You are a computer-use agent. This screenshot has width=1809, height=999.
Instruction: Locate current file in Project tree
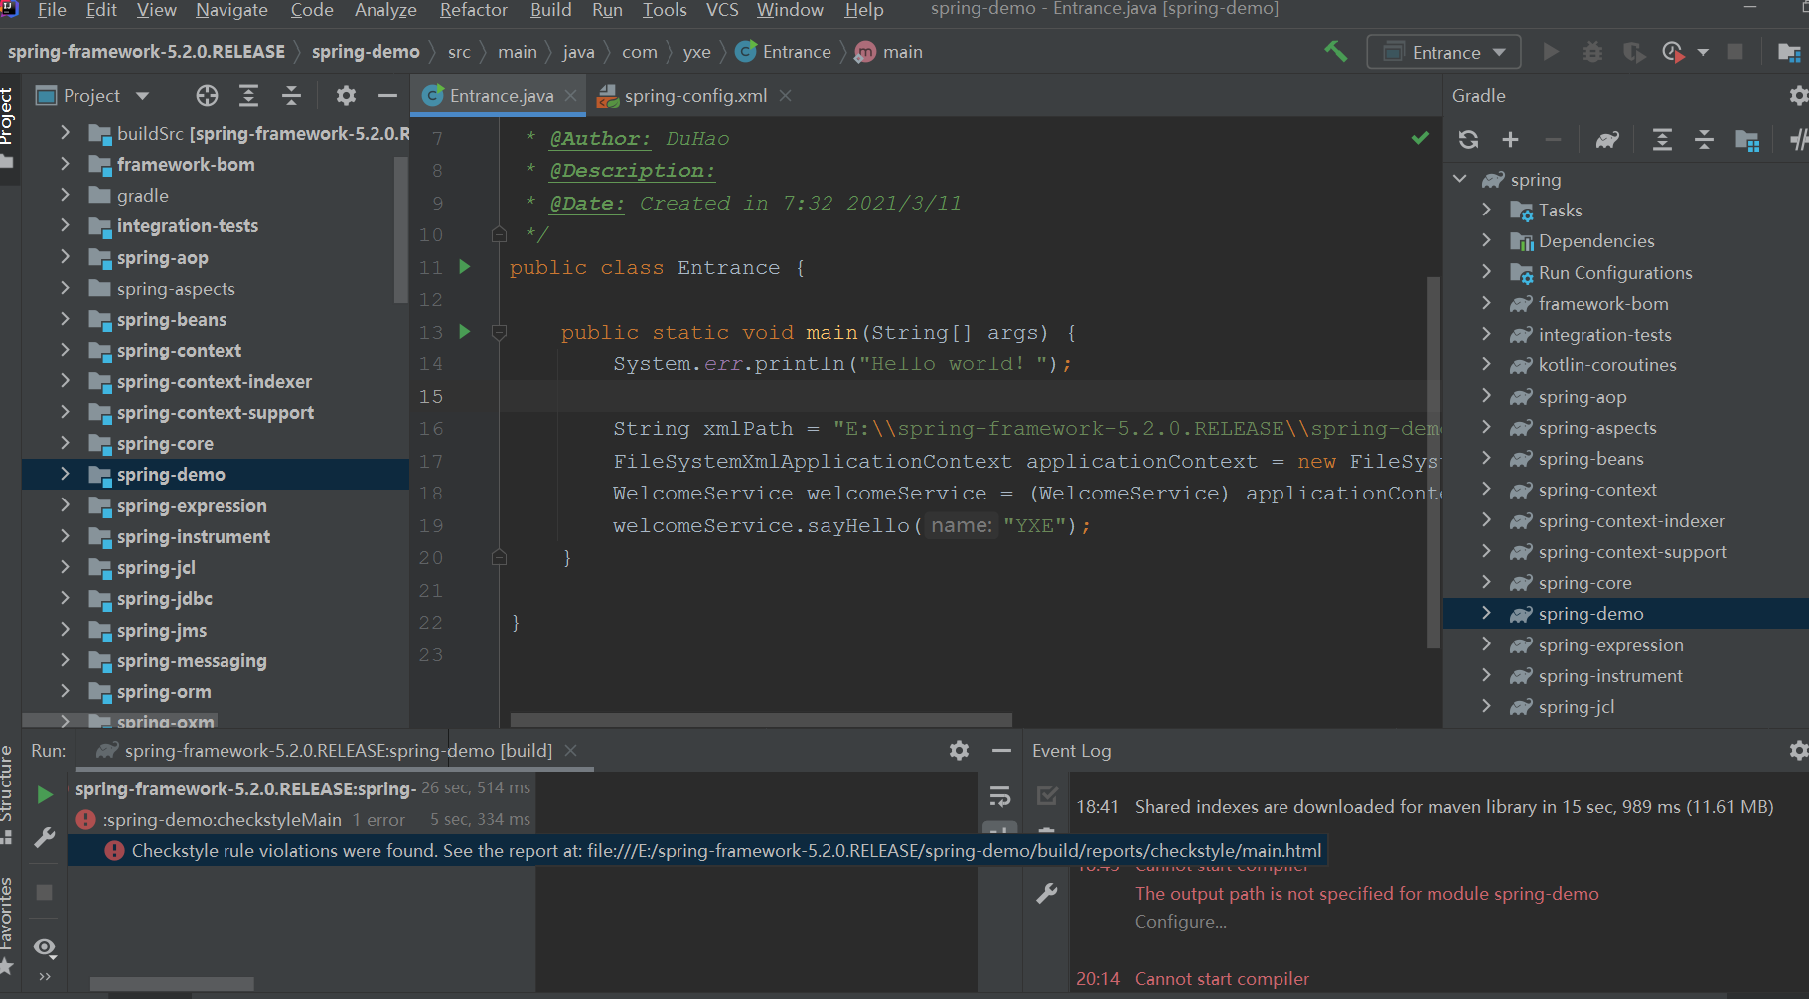click(x=207, y=96)
